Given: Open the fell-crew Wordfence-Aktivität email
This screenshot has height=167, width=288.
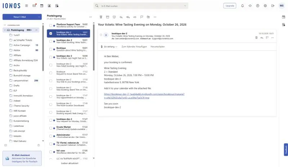Looking at the screenshot, I should (68, 152).
